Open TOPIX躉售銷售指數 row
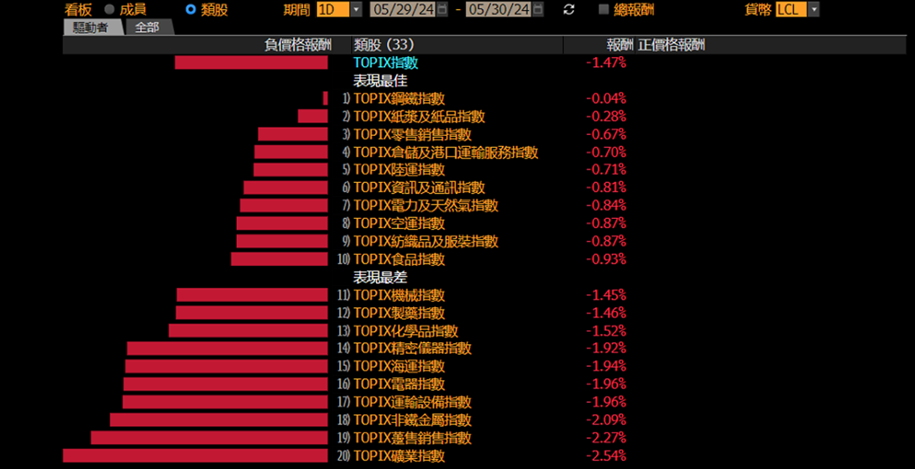The width and height of the screenshot is (915, 469). [412, 437]
